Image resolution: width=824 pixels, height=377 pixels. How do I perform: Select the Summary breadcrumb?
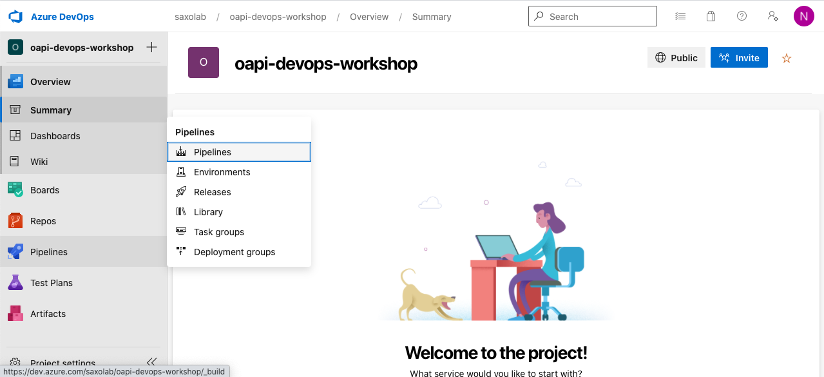coord(432,17)
